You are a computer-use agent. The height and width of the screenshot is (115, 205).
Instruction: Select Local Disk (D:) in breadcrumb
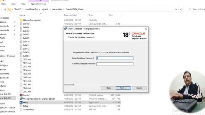(x=31, y=9)
